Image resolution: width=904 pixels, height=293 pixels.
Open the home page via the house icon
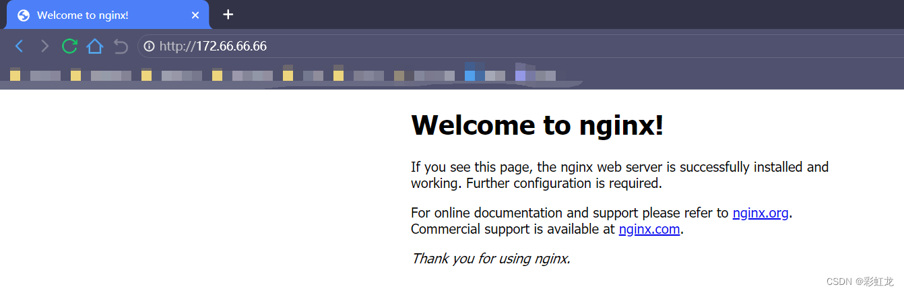pos(94,46)
